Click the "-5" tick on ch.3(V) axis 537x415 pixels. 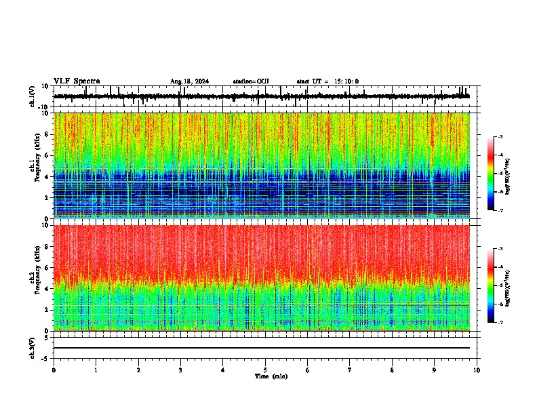(45, 359)
